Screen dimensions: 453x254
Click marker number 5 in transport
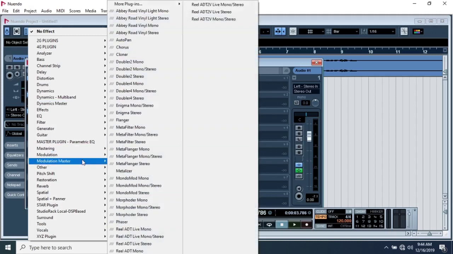point(380,217)
